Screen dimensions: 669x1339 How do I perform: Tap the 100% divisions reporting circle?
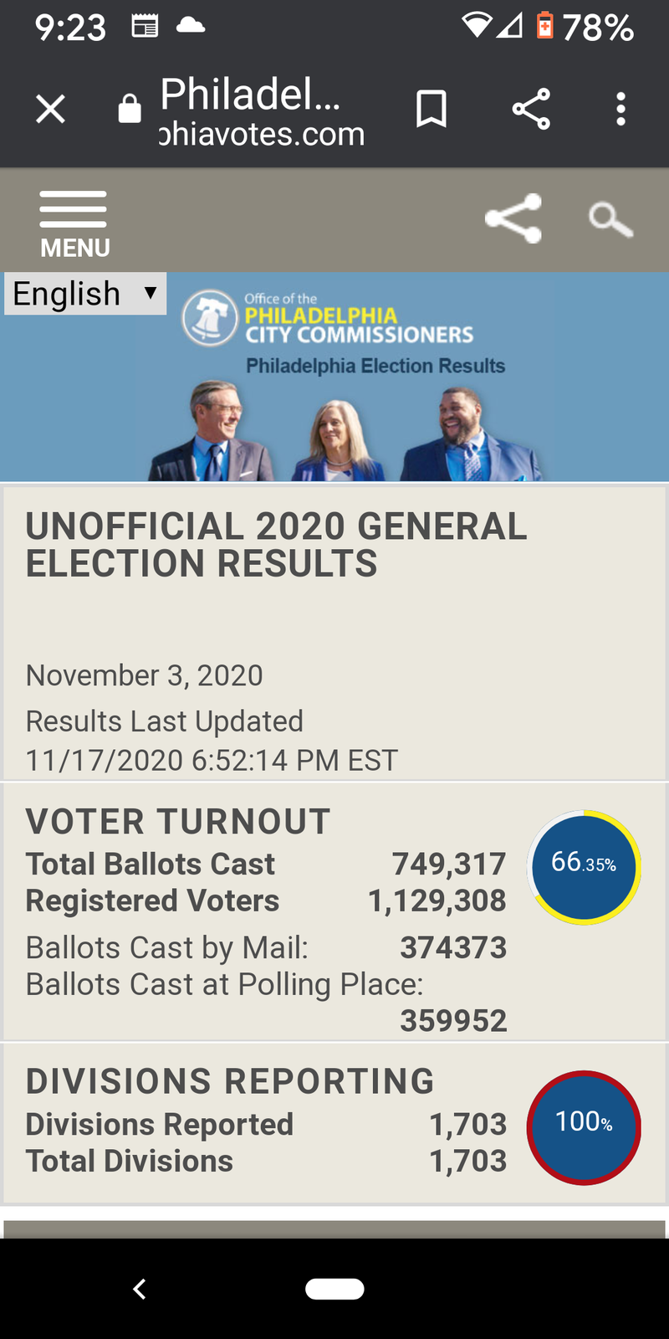coord(584,1127)
